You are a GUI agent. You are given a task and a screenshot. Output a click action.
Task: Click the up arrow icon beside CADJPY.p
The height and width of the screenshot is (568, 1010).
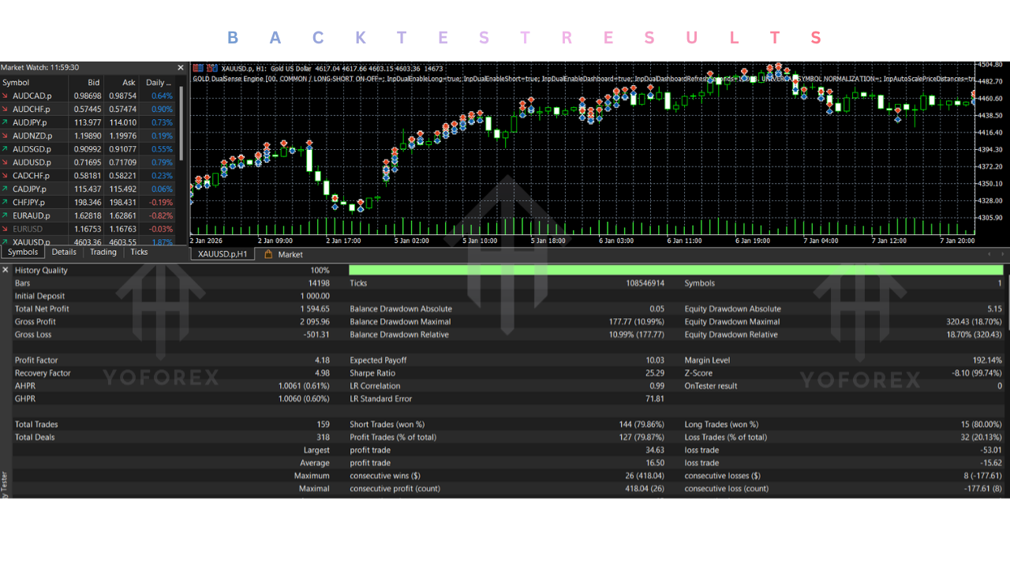6,189
